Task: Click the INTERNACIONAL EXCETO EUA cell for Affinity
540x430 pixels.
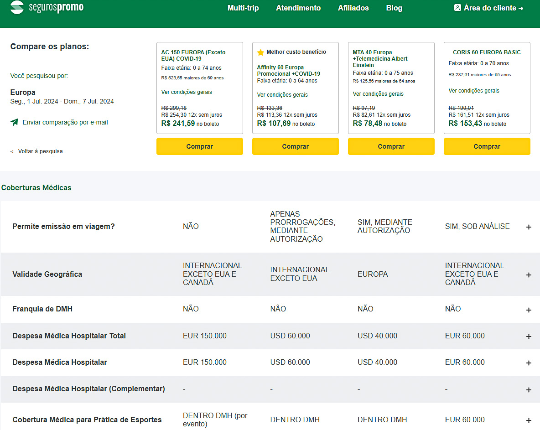Action: (x=300, y=274)
